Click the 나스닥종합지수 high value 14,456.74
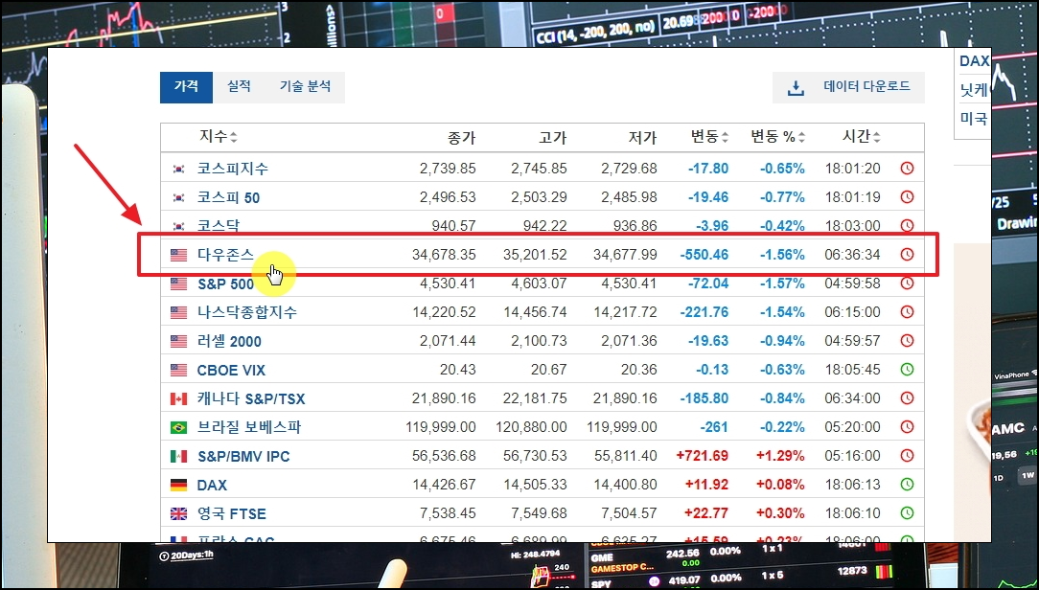This screenshot has height=590, width=1039. tap(536, 312)
